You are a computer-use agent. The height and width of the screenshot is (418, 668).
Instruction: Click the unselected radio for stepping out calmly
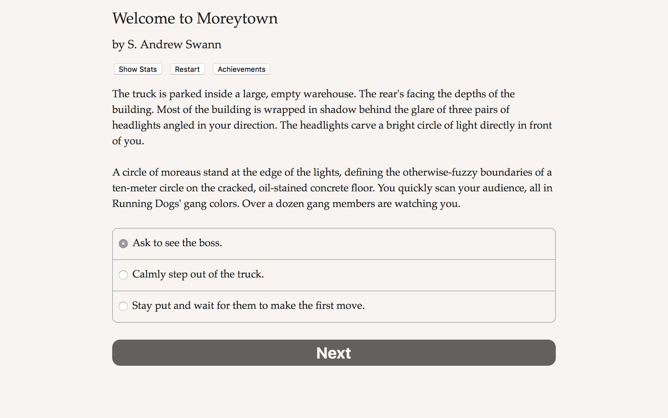click(123, 275)
